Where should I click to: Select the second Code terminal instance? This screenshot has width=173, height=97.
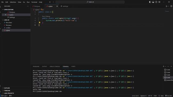pyautogui.click(x=168, y=72)
